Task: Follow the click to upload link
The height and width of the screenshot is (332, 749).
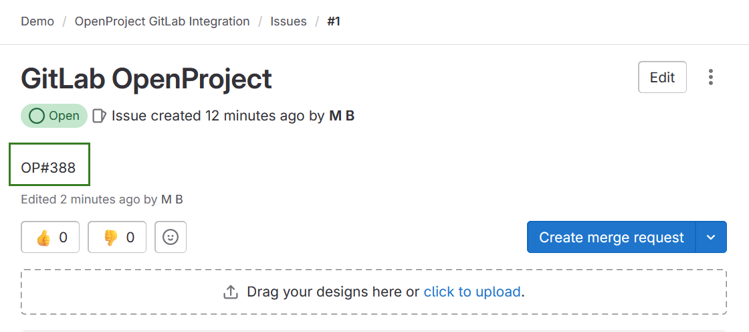Action: [x=472, y=292]
